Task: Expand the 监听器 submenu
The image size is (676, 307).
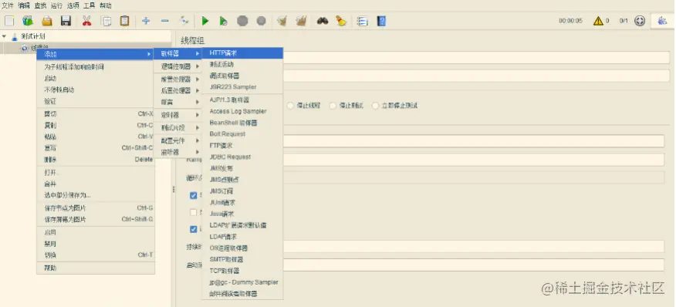Action: (x=177, y=152)
